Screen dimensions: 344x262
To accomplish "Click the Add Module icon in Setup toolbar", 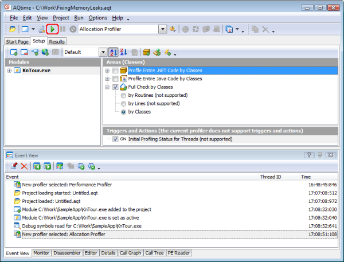I will 14,52.
